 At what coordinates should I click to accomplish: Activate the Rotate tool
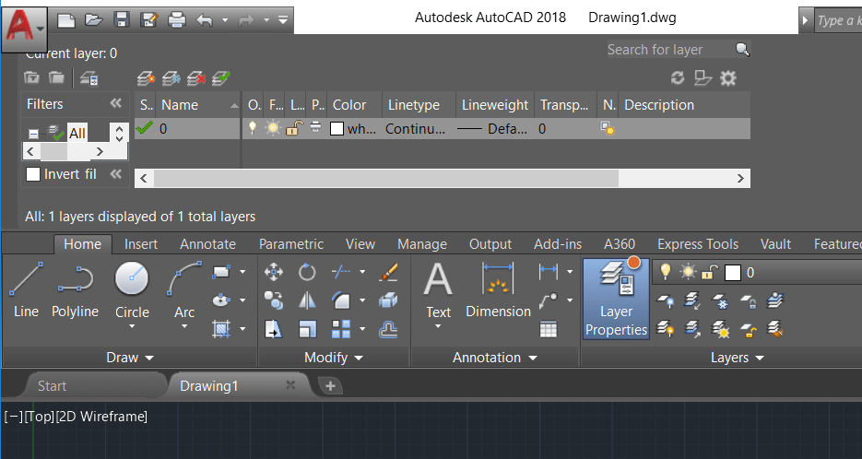(x=307, y=272)
